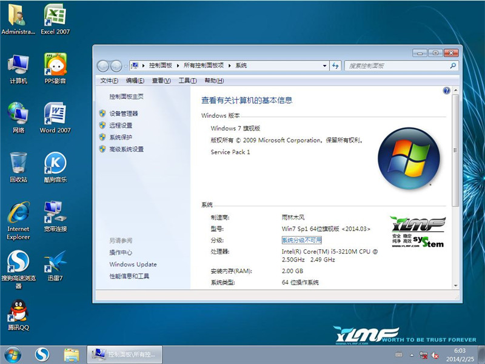This screenshot has height=364, width=485.
Task: Click the Forward arrow navigation button
Action: coord(116,66)
